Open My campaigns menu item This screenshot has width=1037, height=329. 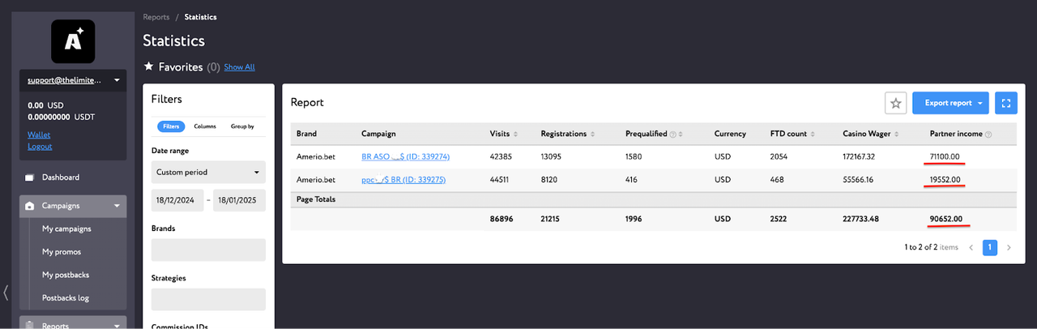[66, 229]
